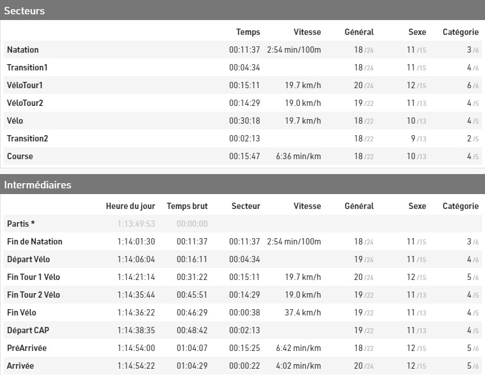485x375 pixels.
Task: Click the Temps brut column header
Action: click(187, 206)
